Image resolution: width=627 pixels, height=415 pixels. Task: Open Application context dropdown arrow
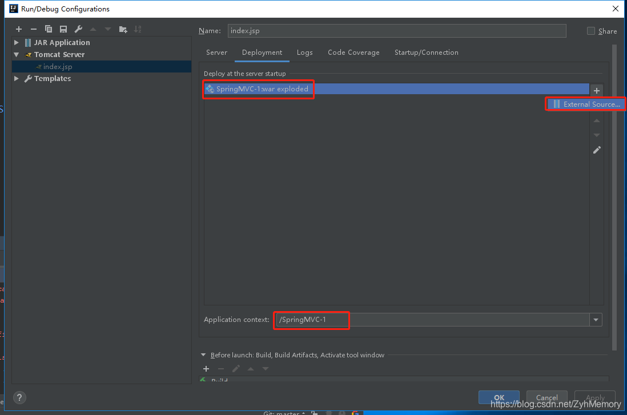click(x=596, y=320)
